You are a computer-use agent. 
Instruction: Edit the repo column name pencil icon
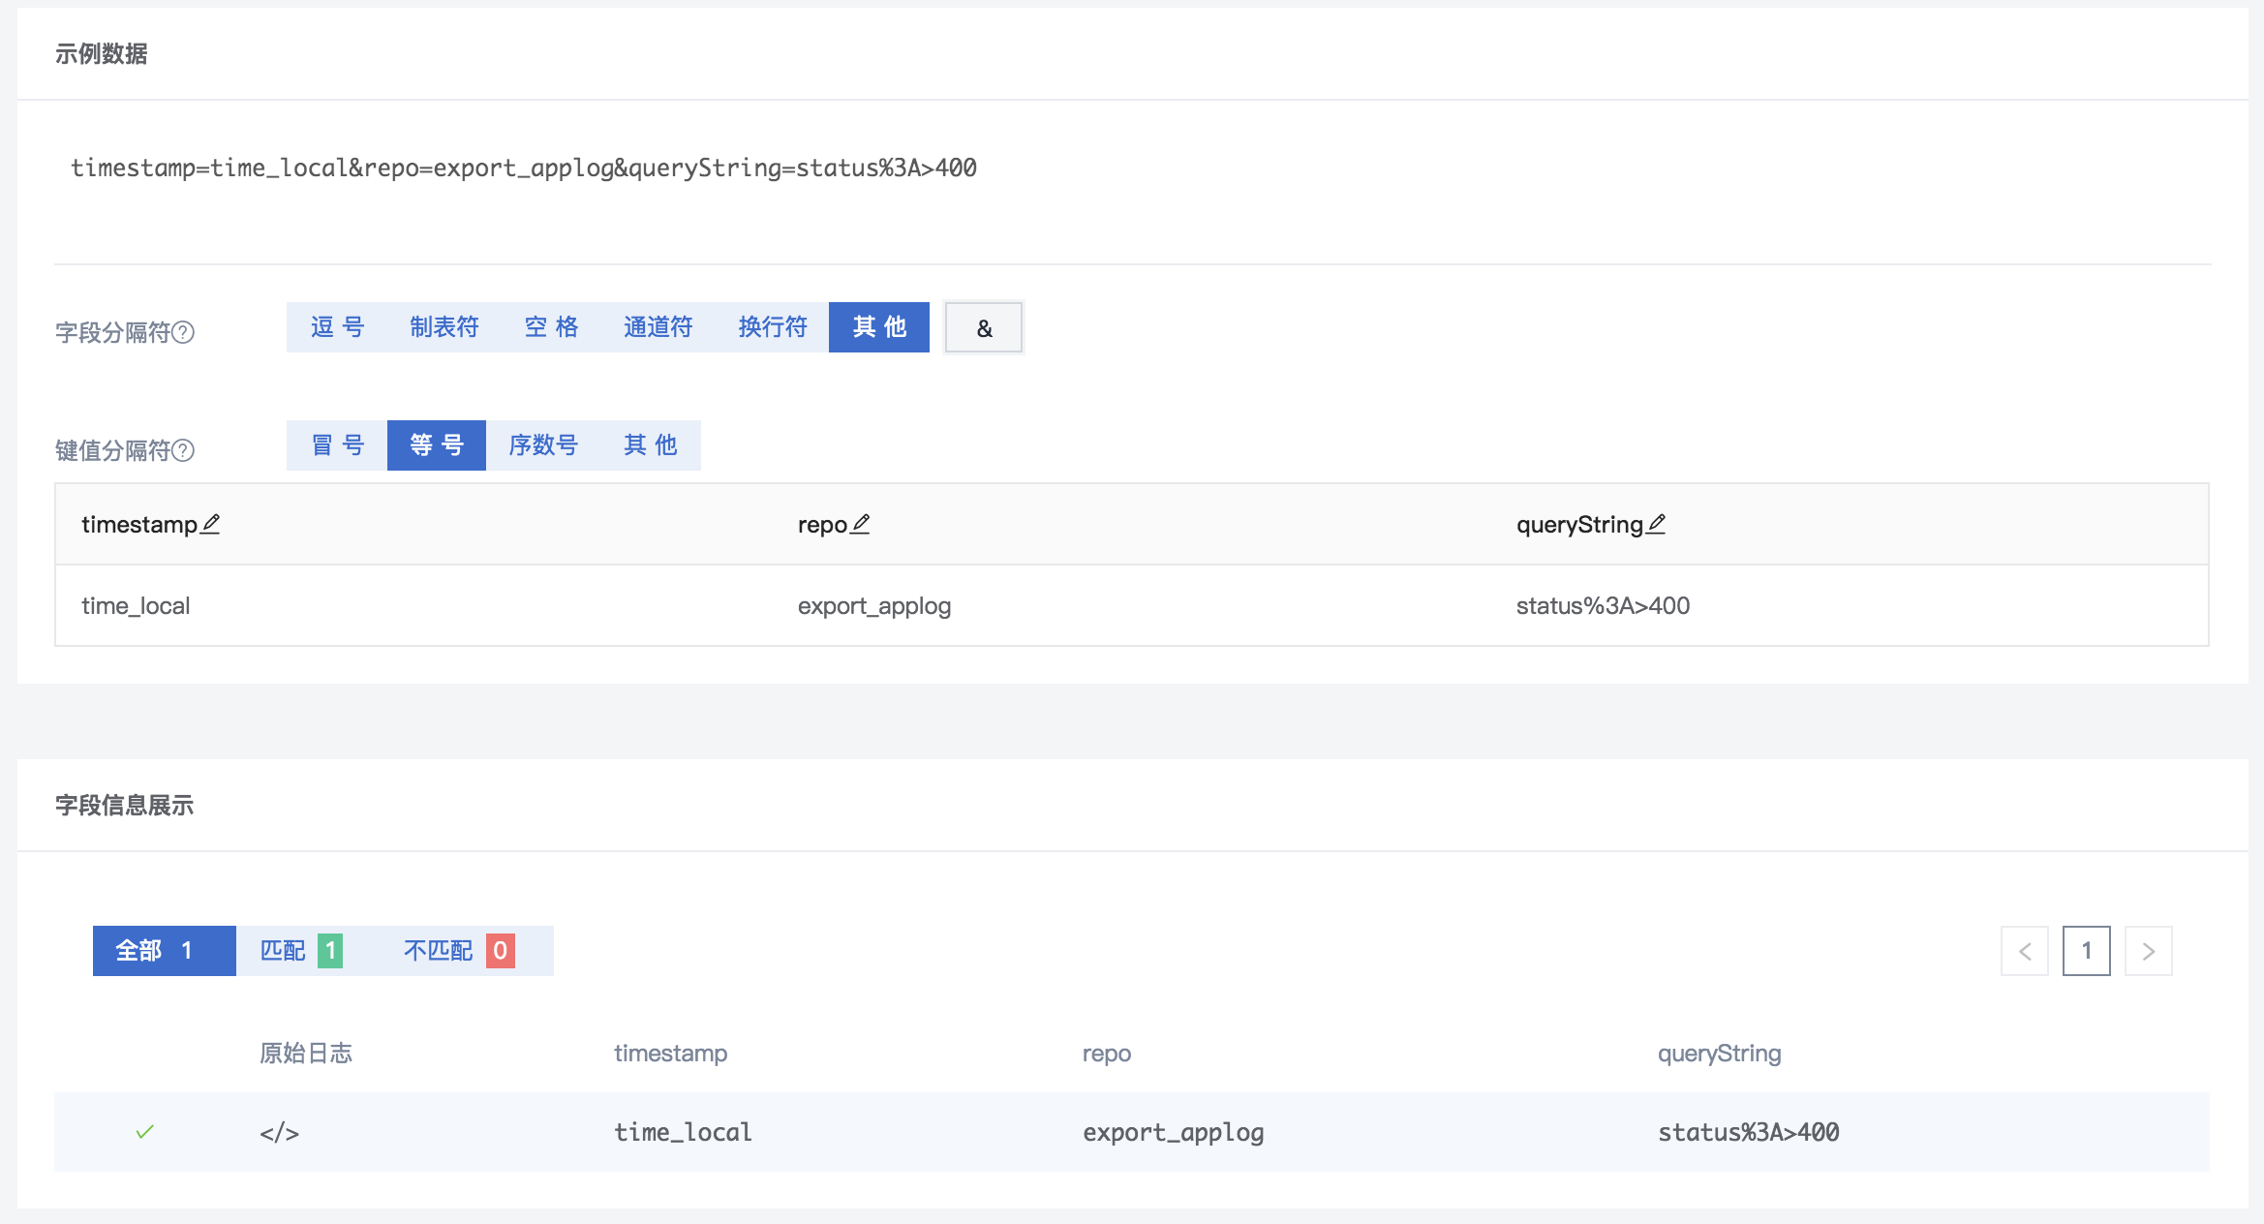[860, 524]
